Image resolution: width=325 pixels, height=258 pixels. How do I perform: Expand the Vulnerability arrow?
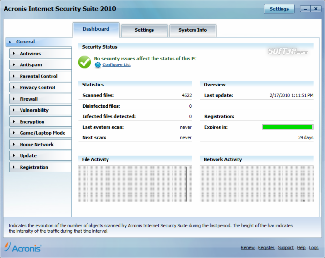coord(14,110)
